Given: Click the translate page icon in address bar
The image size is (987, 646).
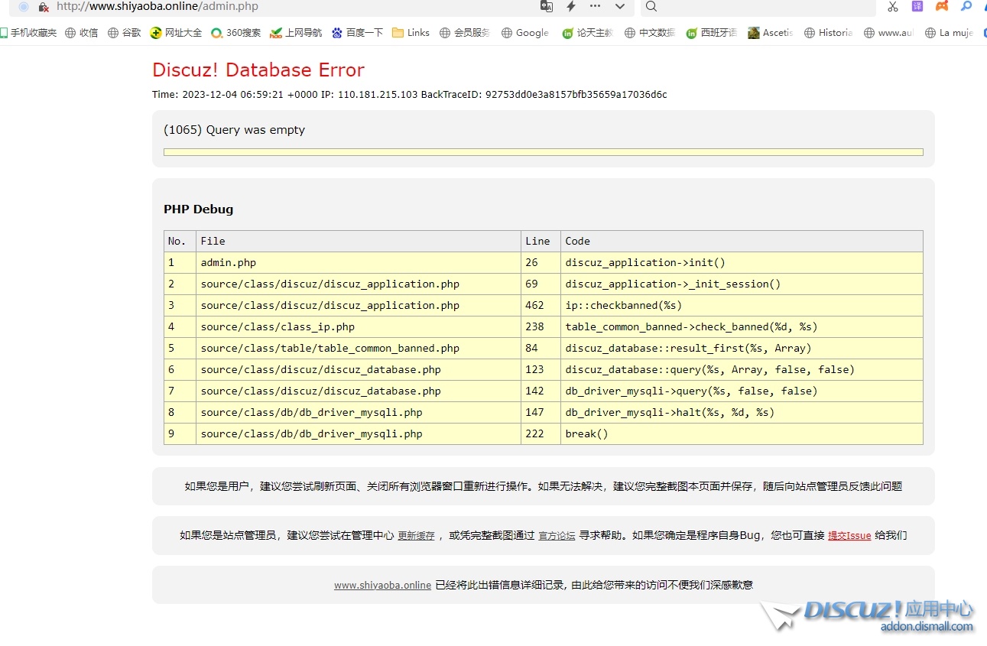Looking at the screenshot, I should tap(547, 6).
